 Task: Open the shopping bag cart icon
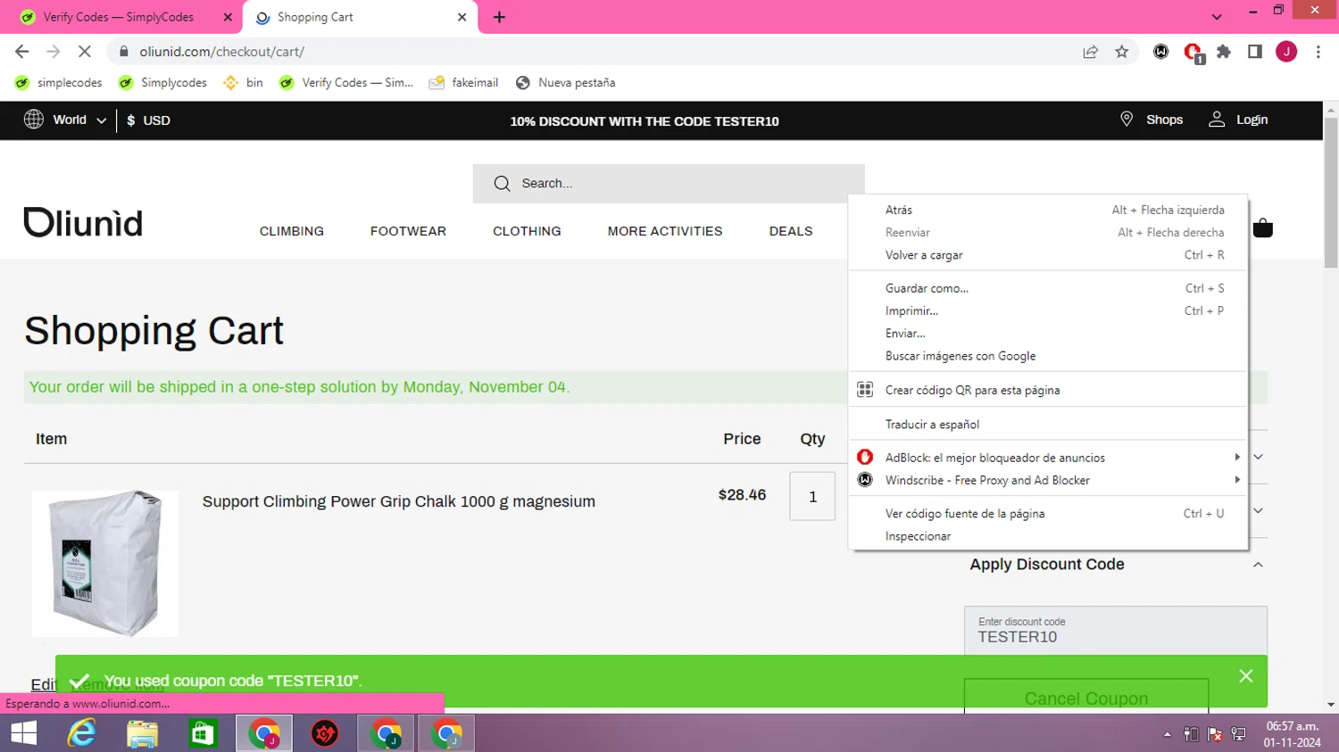pyautogui.click(x=1262, y=228)
